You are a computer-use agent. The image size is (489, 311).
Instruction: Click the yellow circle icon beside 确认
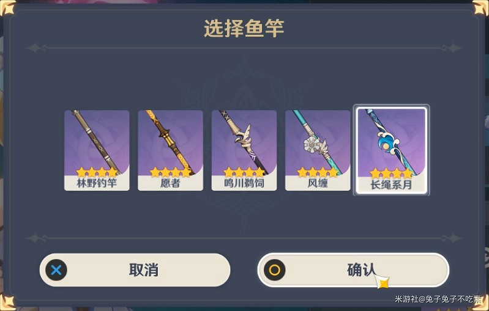click(274, 270)
